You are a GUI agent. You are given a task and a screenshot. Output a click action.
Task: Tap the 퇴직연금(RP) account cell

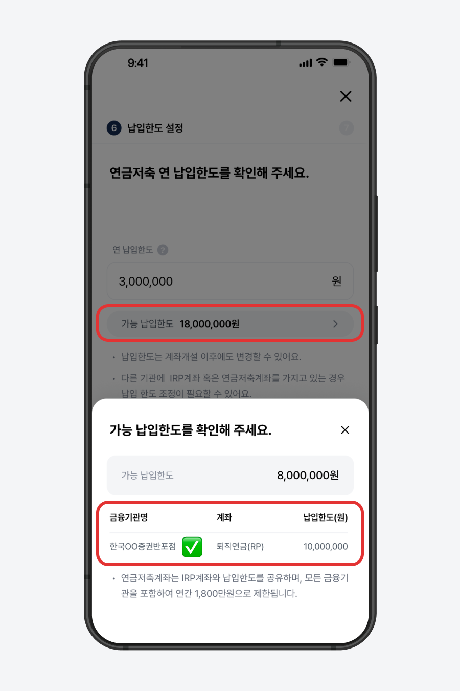pyautogui.click(x=240, y=547)
